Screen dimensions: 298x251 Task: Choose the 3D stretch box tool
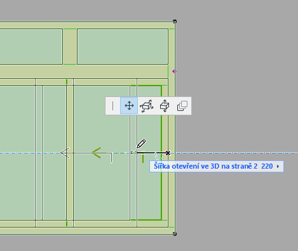pyautogui.click(x=147, y=106)
